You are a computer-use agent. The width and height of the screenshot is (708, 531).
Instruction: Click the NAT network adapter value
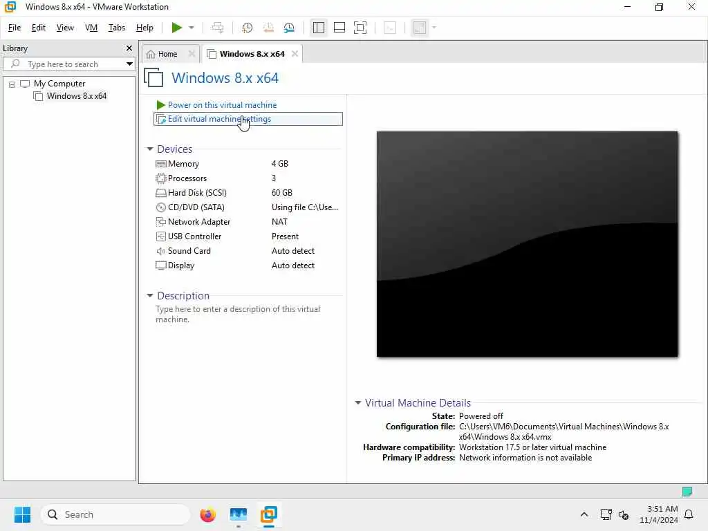[x=279, y=222]
